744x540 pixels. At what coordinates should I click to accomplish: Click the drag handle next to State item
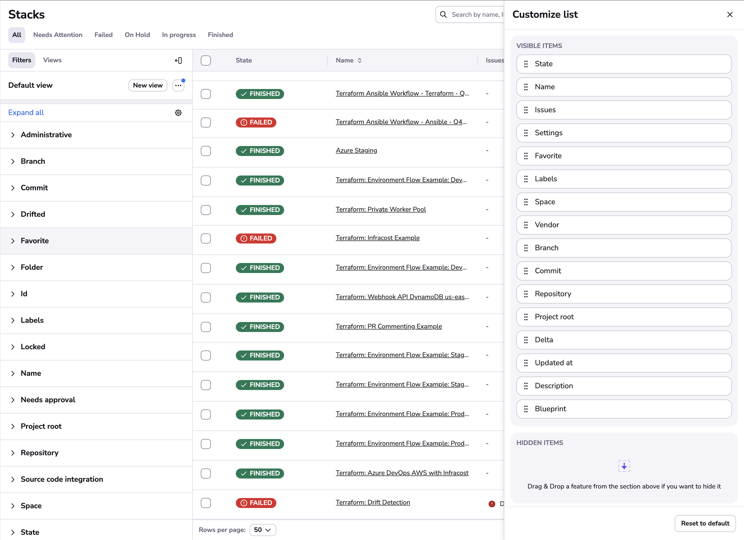click(526, 64)
